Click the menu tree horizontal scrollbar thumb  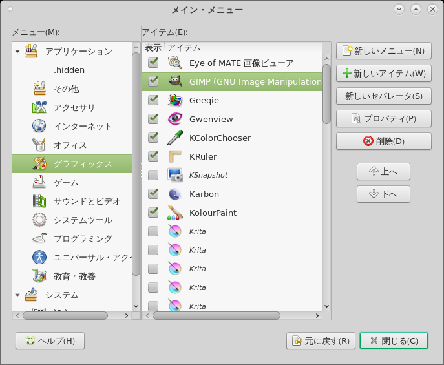tap(65, 315)
